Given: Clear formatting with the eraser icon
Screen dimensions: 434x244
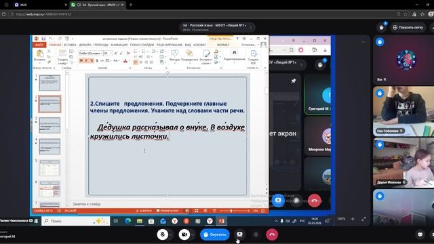Looking at the screenshot, I should tap(128, 53).
